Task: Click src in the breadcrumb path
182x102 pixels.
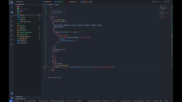Action: tap(44, 5)
